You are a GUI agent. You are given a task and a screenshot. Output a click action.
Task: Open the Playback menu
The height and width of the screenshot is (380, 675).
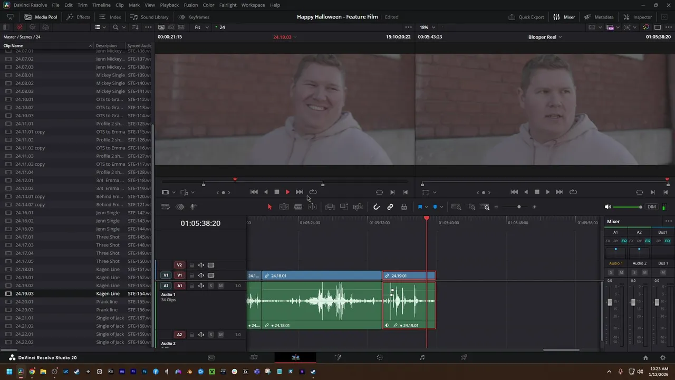pos(169,5)
